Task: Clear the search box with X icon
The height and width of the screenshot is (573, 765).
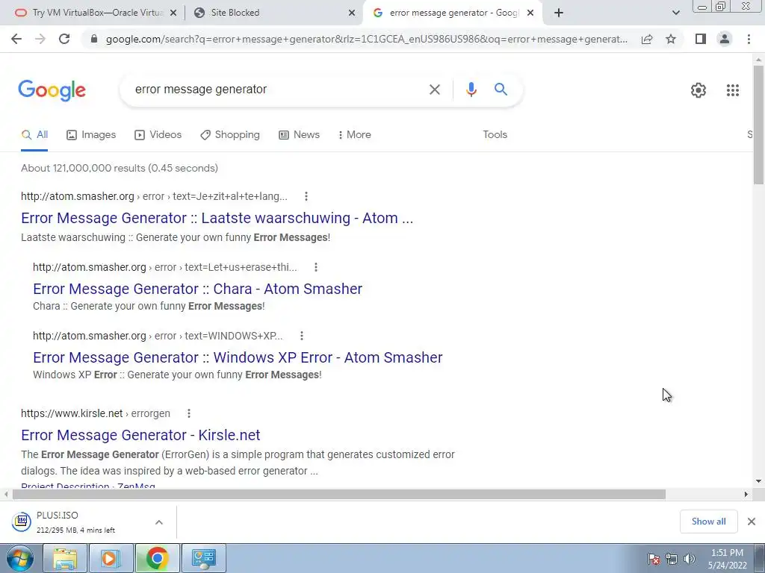Action: point(434,90)
